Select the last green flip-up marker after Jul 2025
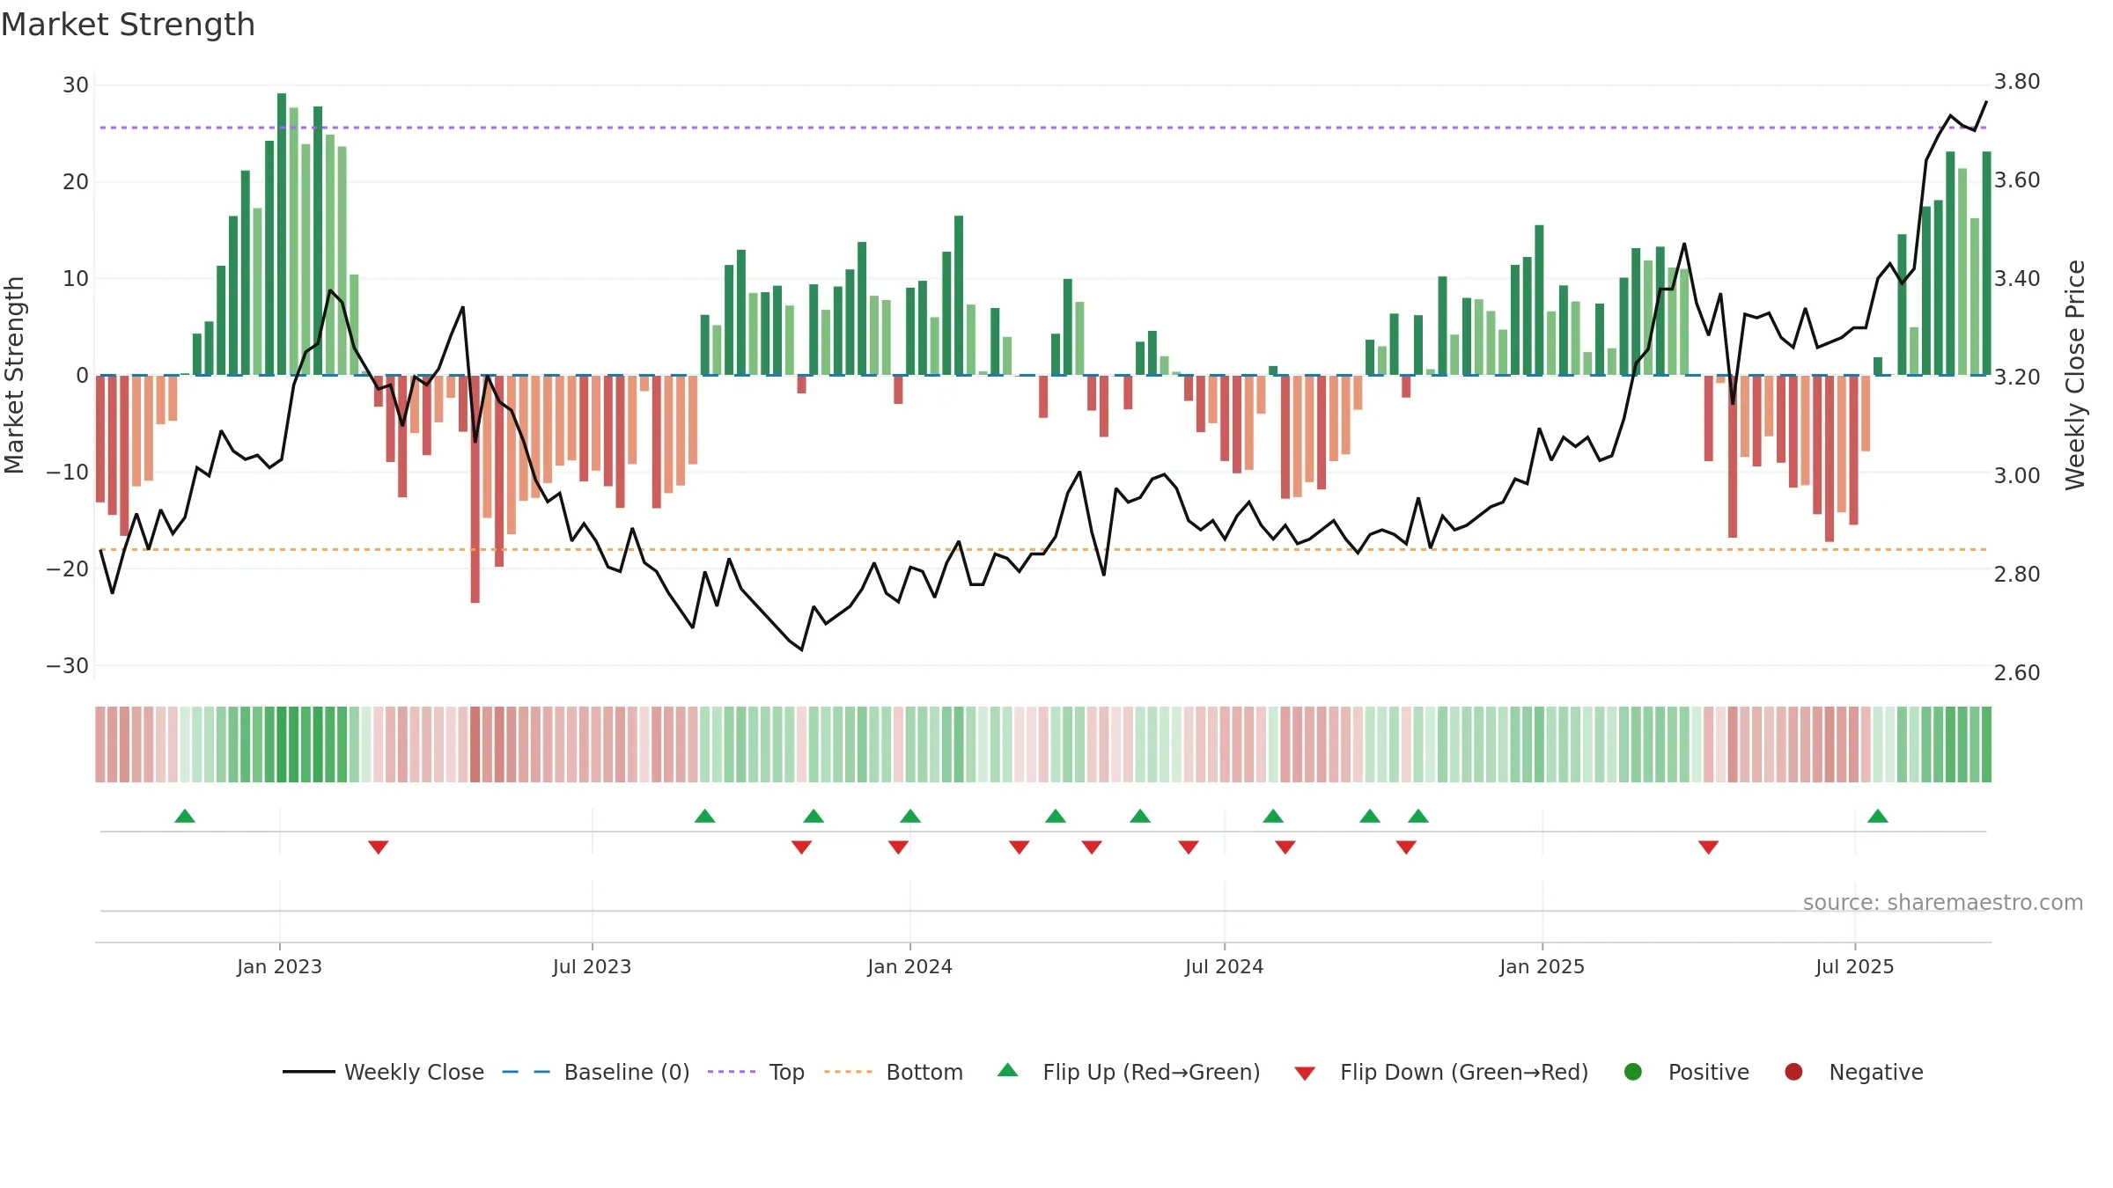The image size is (2113, 1188). click(x=1878, y=816)
